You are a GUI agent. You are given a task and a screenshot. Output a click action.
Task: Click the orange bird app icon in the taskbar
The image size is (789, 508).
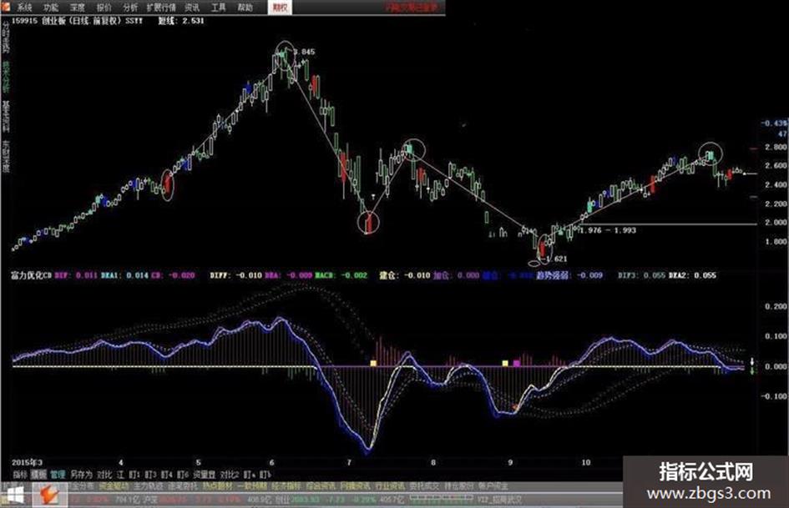click(50, 495)
